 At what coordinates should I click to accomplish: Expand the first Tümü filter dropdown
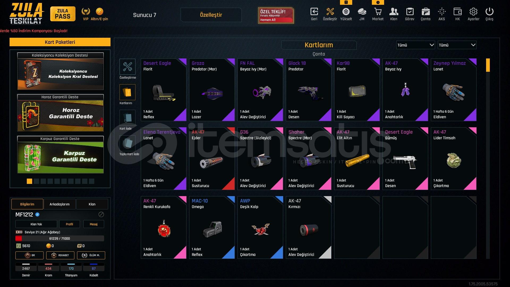pos(415,45)
